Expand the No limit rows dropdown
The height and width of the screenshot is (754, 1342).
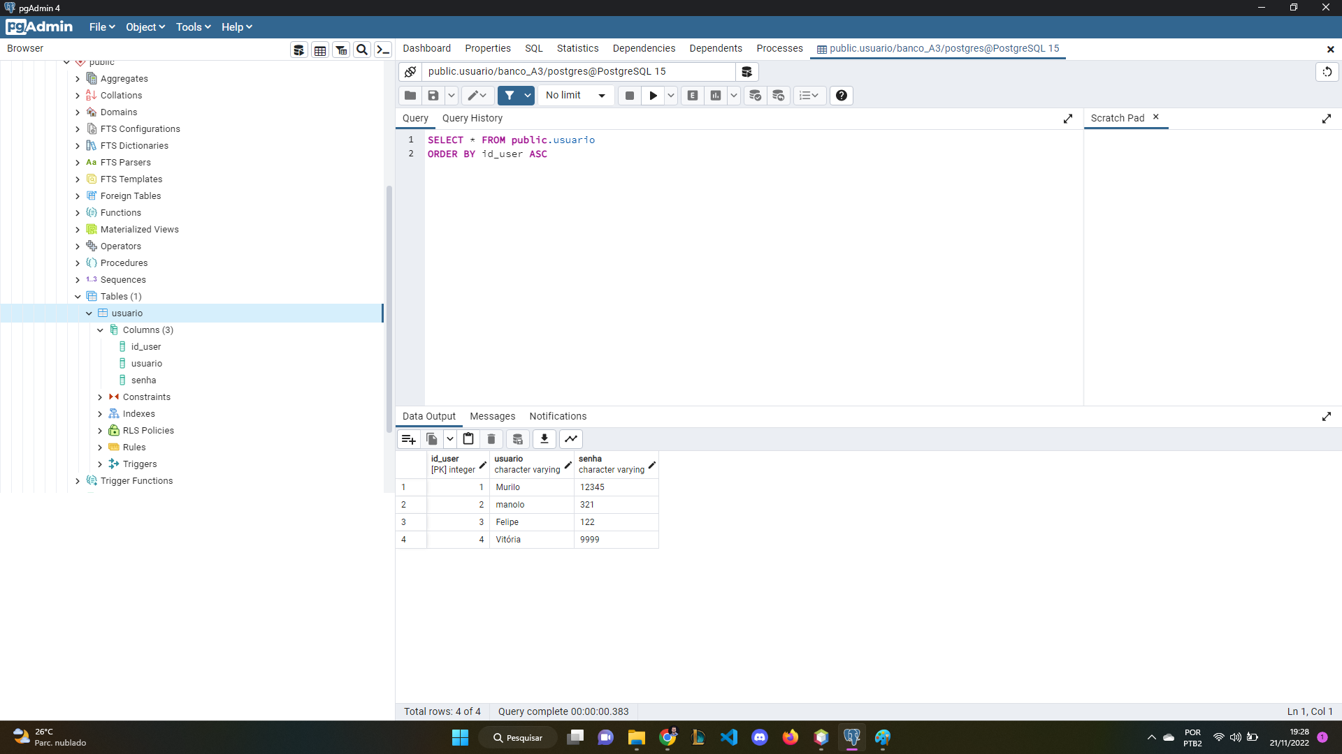(x=601, y=96)
